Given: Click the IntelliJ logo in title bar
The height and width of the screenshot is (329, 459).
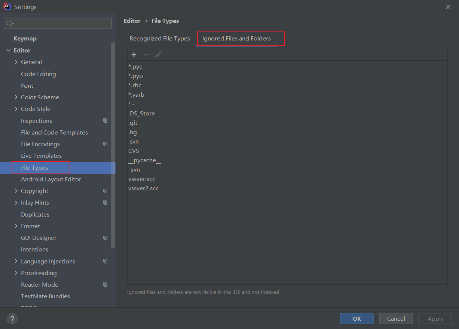Looking at the screenshot, I should (7, 7).
